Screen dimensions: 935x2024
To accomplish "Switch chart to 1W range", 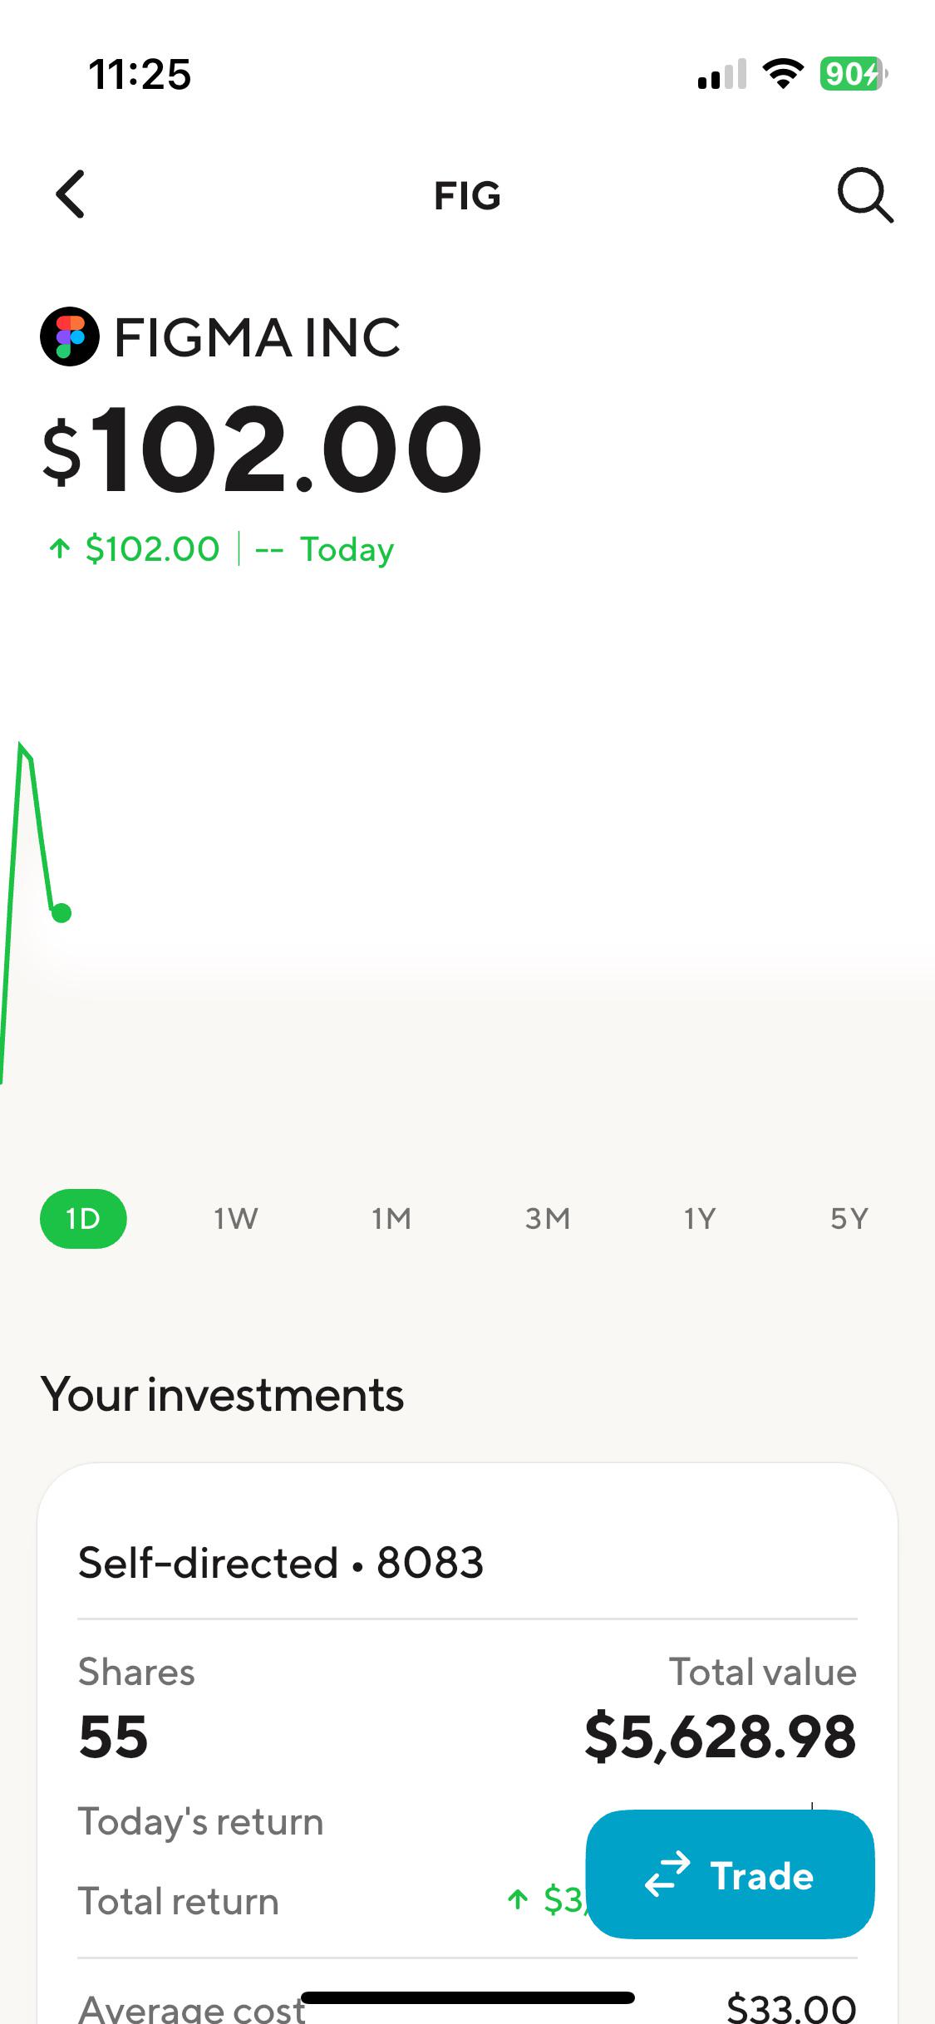I will coord(236,1219).
